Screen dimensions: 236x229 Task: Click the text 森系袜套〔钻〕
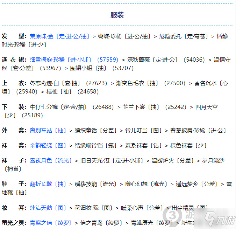tap(144, 145)
